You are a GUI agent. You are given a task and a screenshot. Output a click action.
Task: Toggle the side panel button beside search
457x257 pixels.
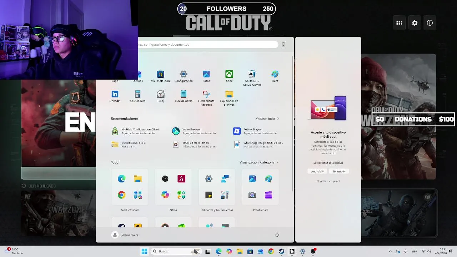(283, 45)
